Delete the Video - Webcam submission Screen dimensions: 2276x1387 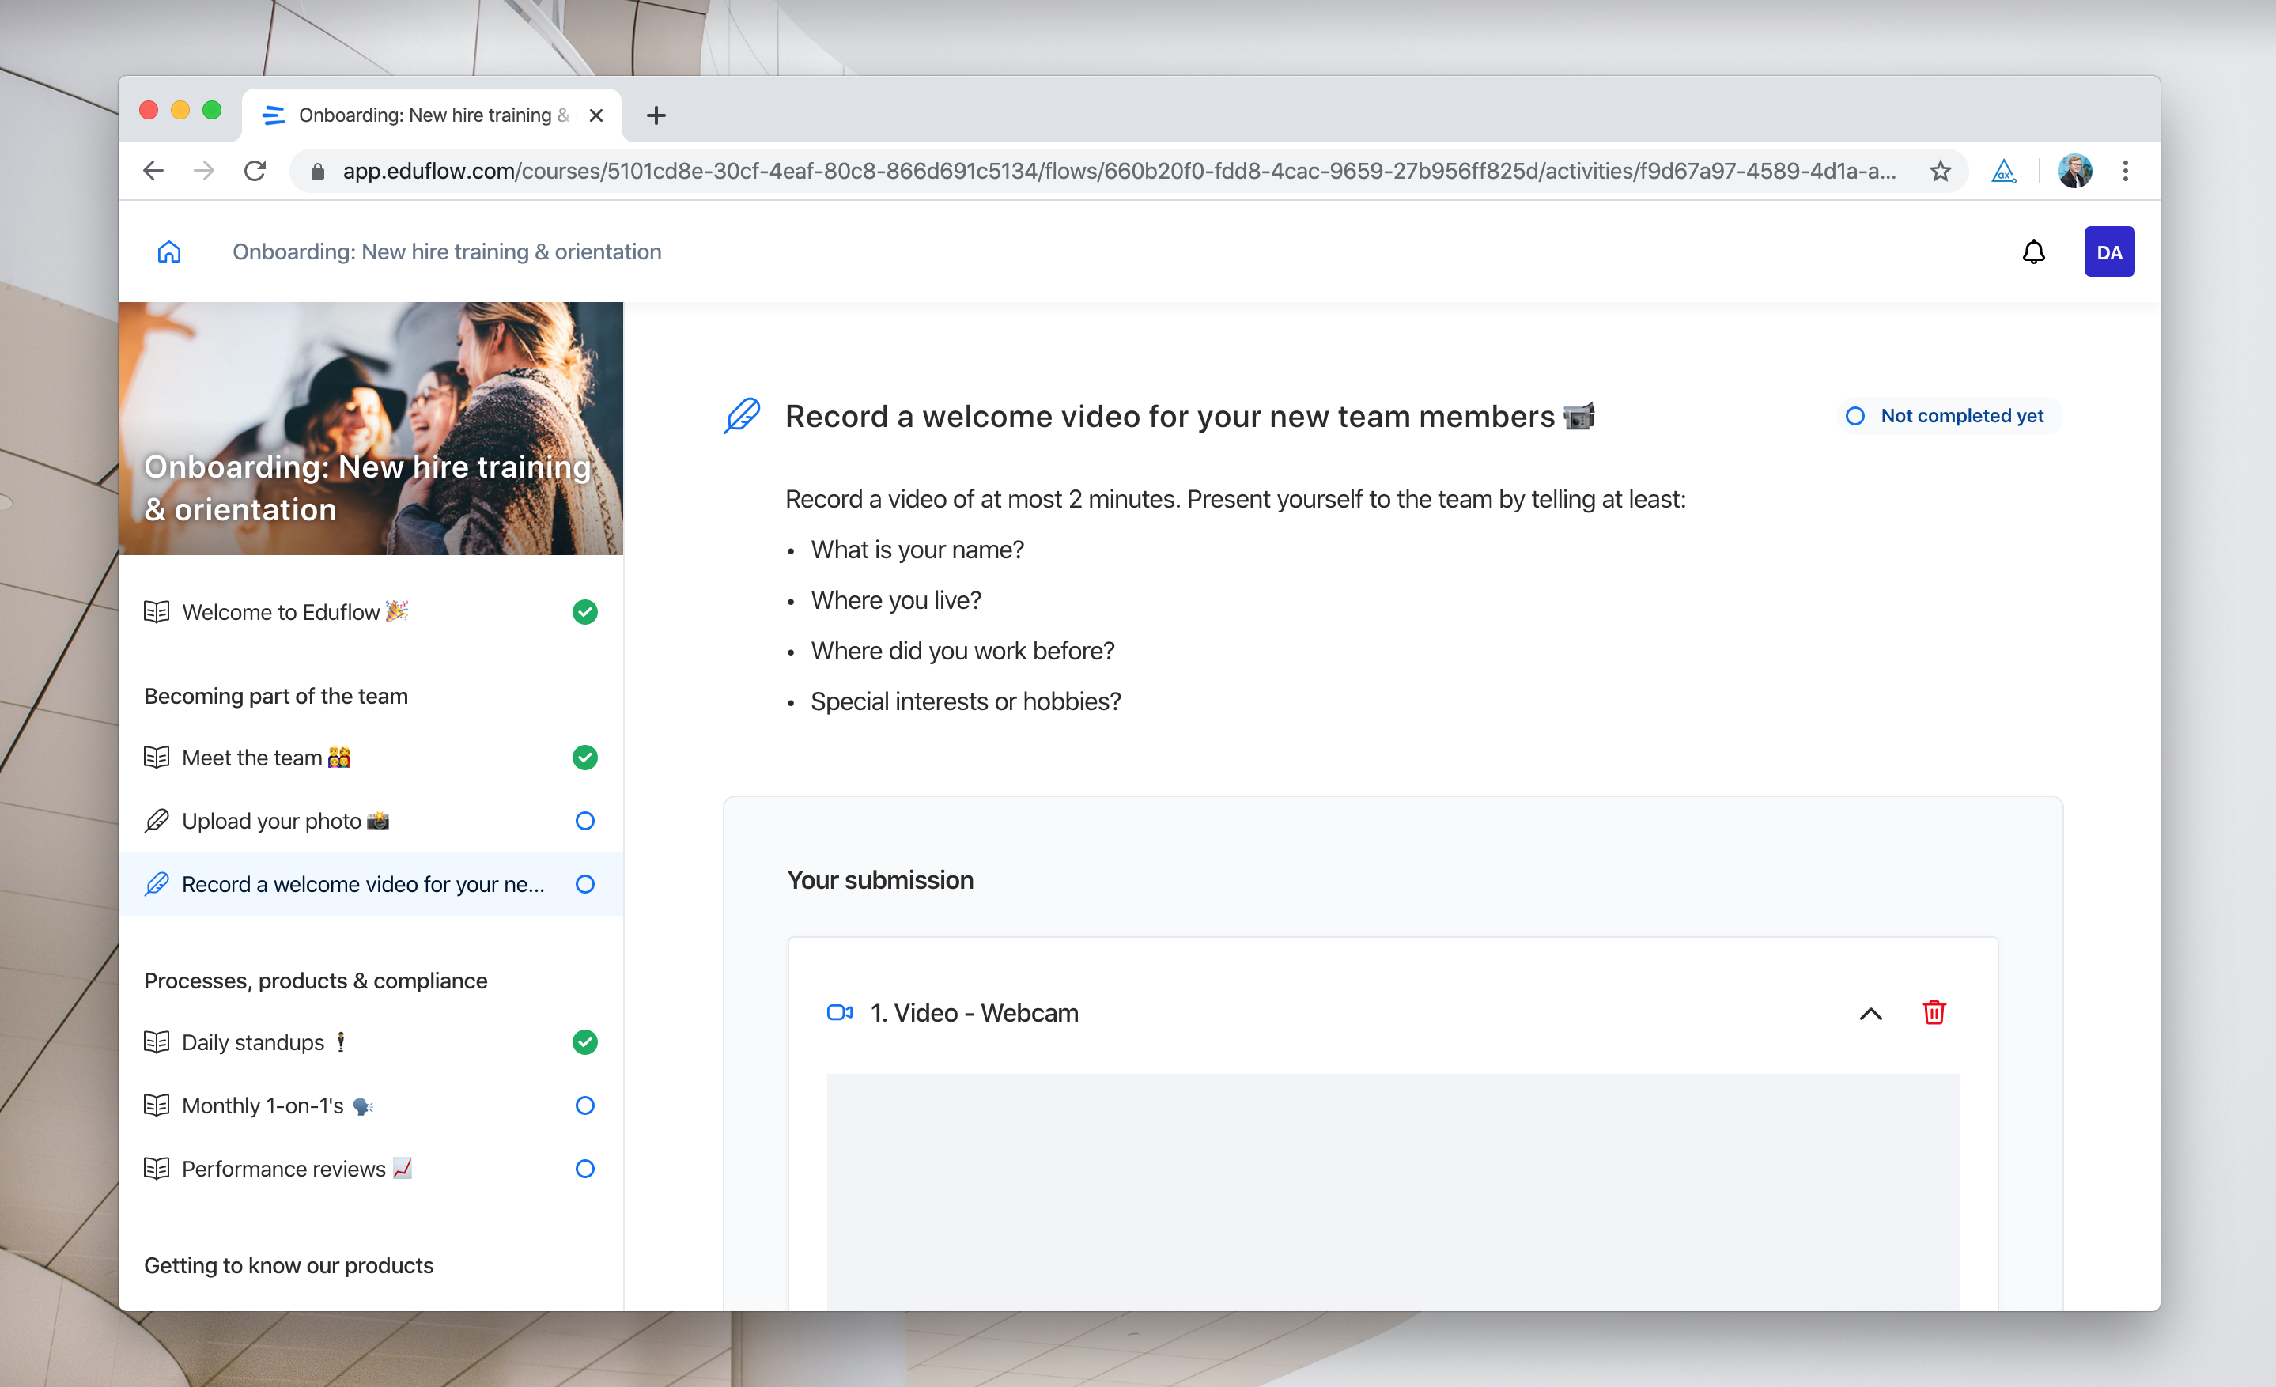(x=1934, y=1013)
